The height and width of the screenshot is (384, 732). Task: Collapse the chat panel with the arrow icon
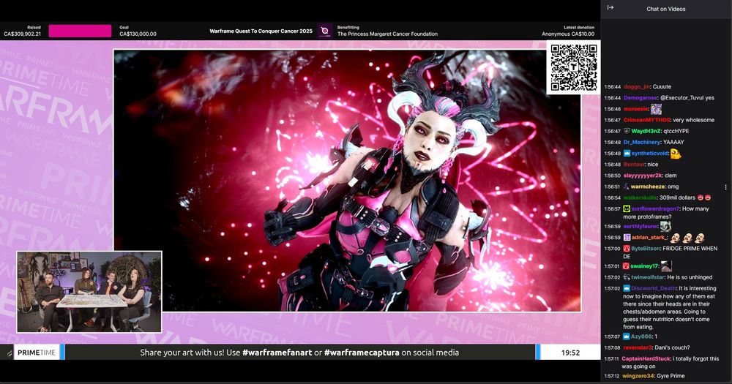pos(610,7)
